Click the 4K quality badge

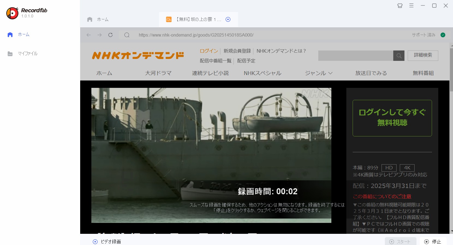pos(407,168)
